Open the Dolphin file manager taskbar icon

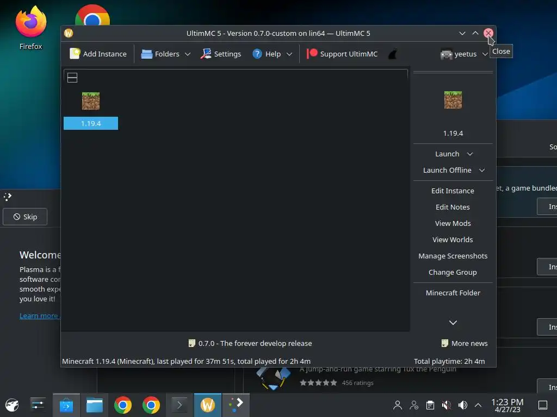pos(95,405)
